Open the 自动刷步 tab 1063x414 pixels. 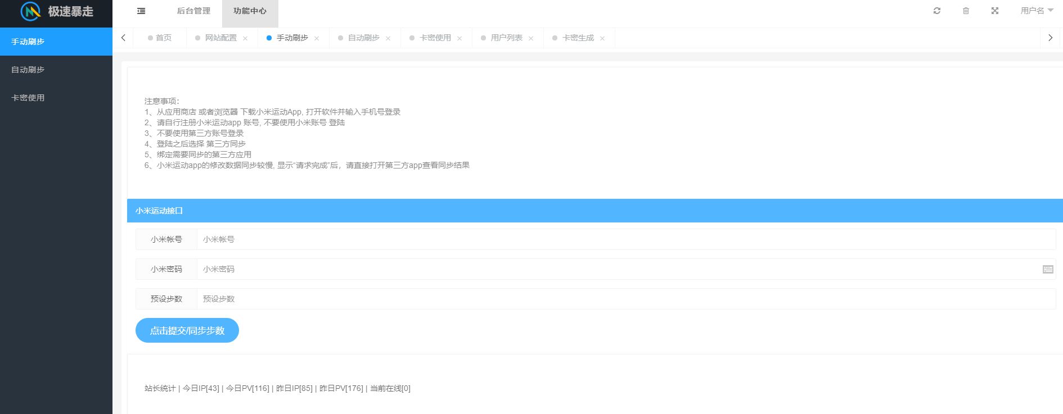click(x=363, y=38)
